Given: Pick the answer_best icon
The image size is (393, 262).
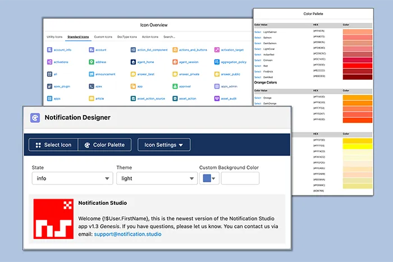Looking at the screenshot, I should [134, 74].
